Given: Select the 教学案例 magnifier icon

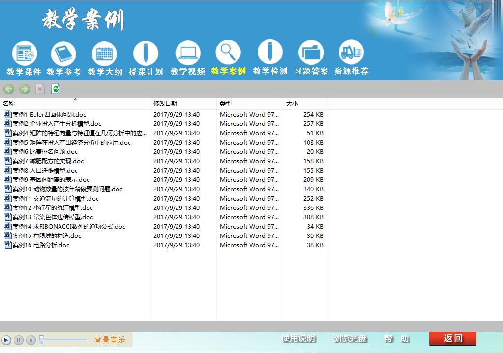Looking at the screenshot, I should coord(228,53).
